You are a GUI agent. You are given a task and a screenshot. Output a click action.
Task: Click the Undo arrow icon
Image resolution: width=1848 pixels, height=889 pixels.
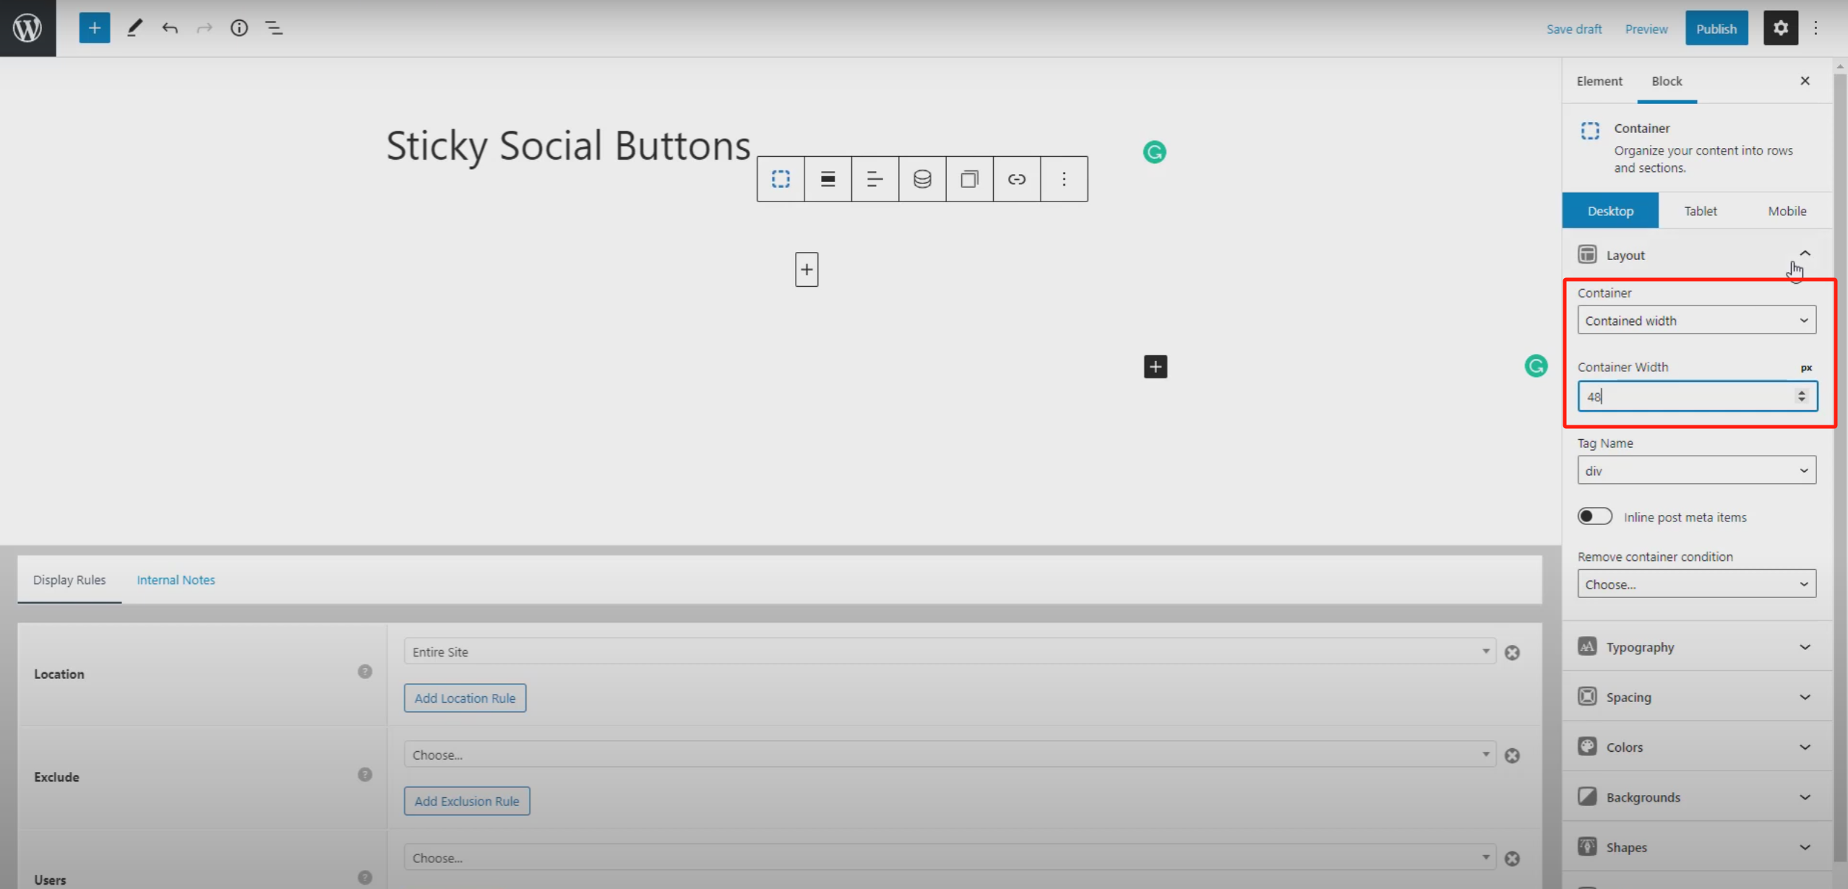pyautogui.click(x=170, y=27)
